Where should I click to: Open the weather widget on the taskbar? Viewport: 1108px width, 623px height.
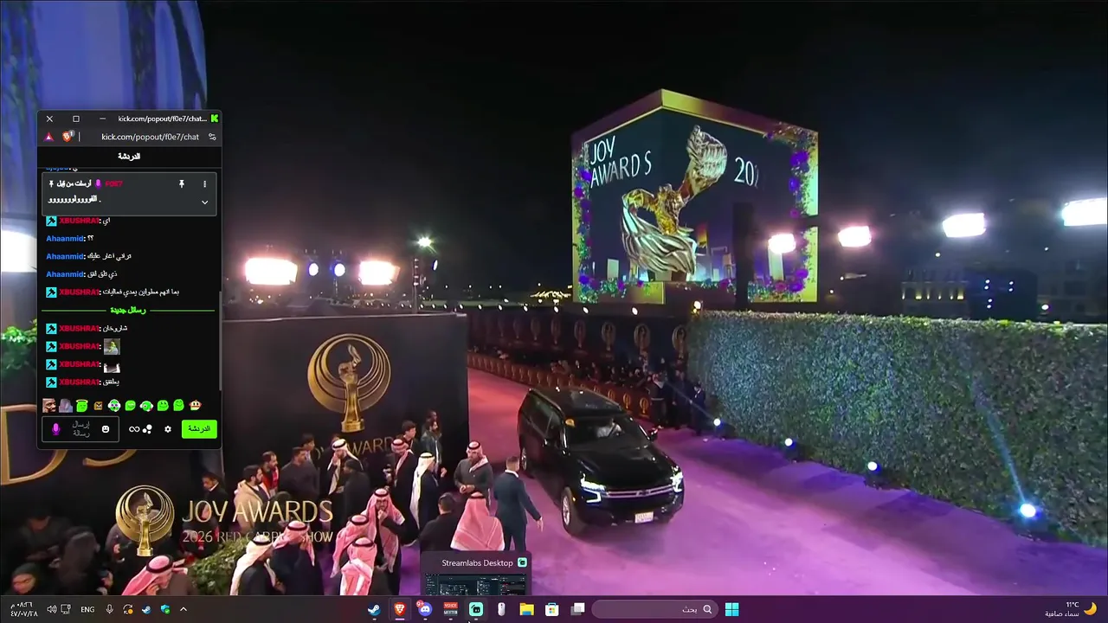(1070, 609)
